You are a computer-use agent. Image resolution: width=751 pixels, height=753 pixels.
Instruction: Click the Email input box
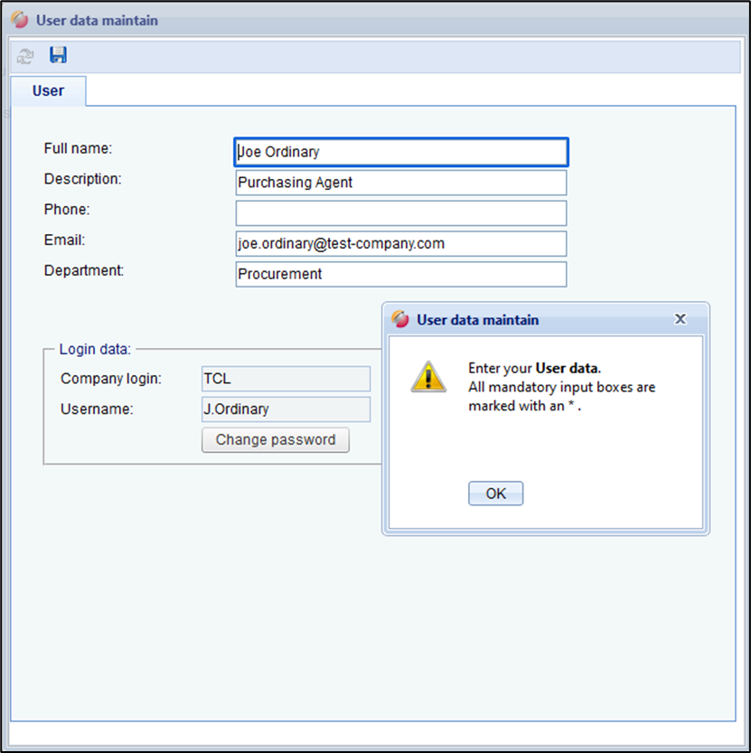click(x=400, y=244)
